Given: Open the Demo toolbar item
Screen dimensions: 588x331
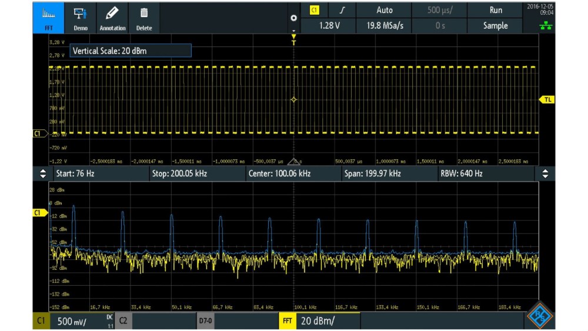Looking at the screenshot, I should click(x=80, y=18).
